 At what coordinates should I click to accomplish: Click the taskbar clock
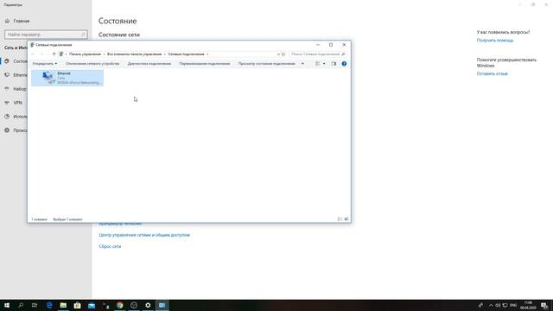(528, 305)
